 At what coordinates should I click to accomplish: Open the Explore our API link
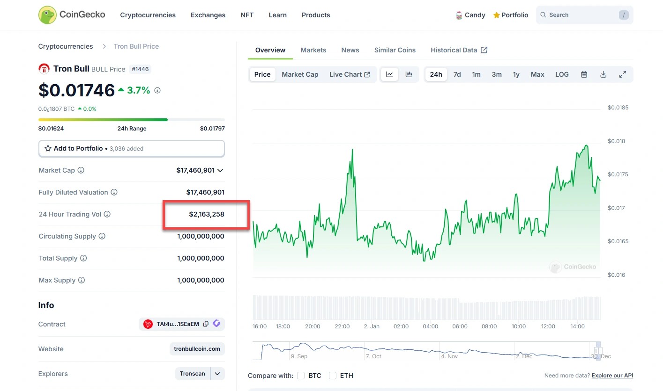pos(612,376)
